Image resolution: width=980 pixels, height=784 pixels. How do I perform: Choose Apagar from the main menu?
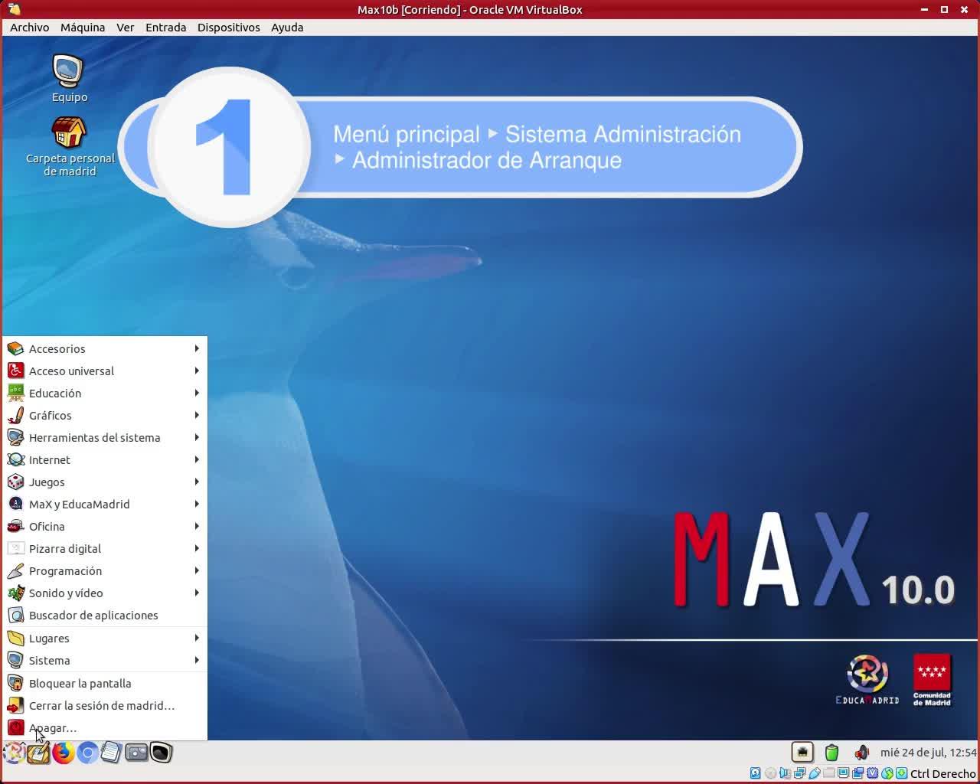click(105, 727)
